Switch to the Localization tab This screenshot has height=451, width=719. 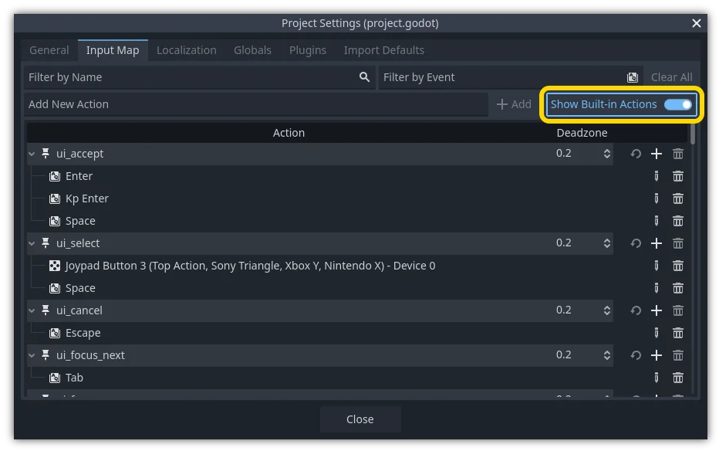[x=187, y=50]
